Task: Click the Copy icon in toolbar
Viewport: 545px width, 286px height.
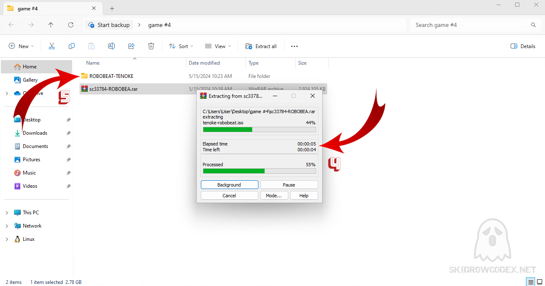Action: click(x=72, y=46)
